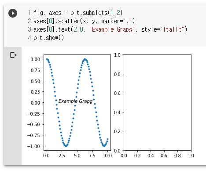
Task: Click the style="italic" argument in line 3
Action: click(164, 29)
